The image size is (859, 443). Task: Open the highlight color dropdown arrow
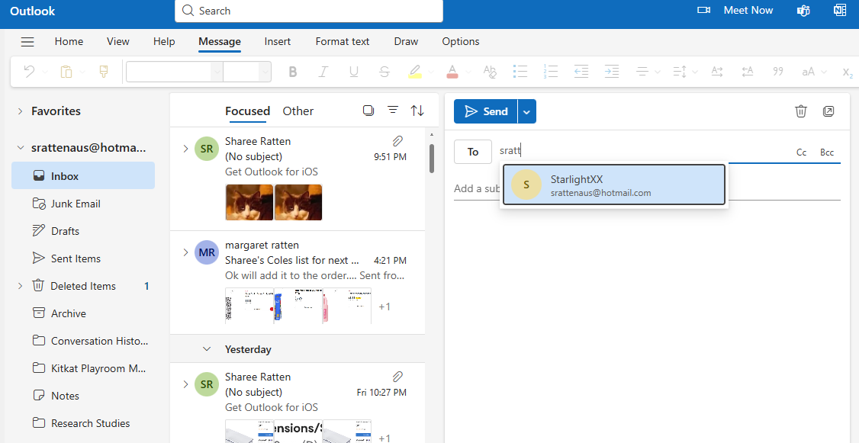[x=430, y=72]
